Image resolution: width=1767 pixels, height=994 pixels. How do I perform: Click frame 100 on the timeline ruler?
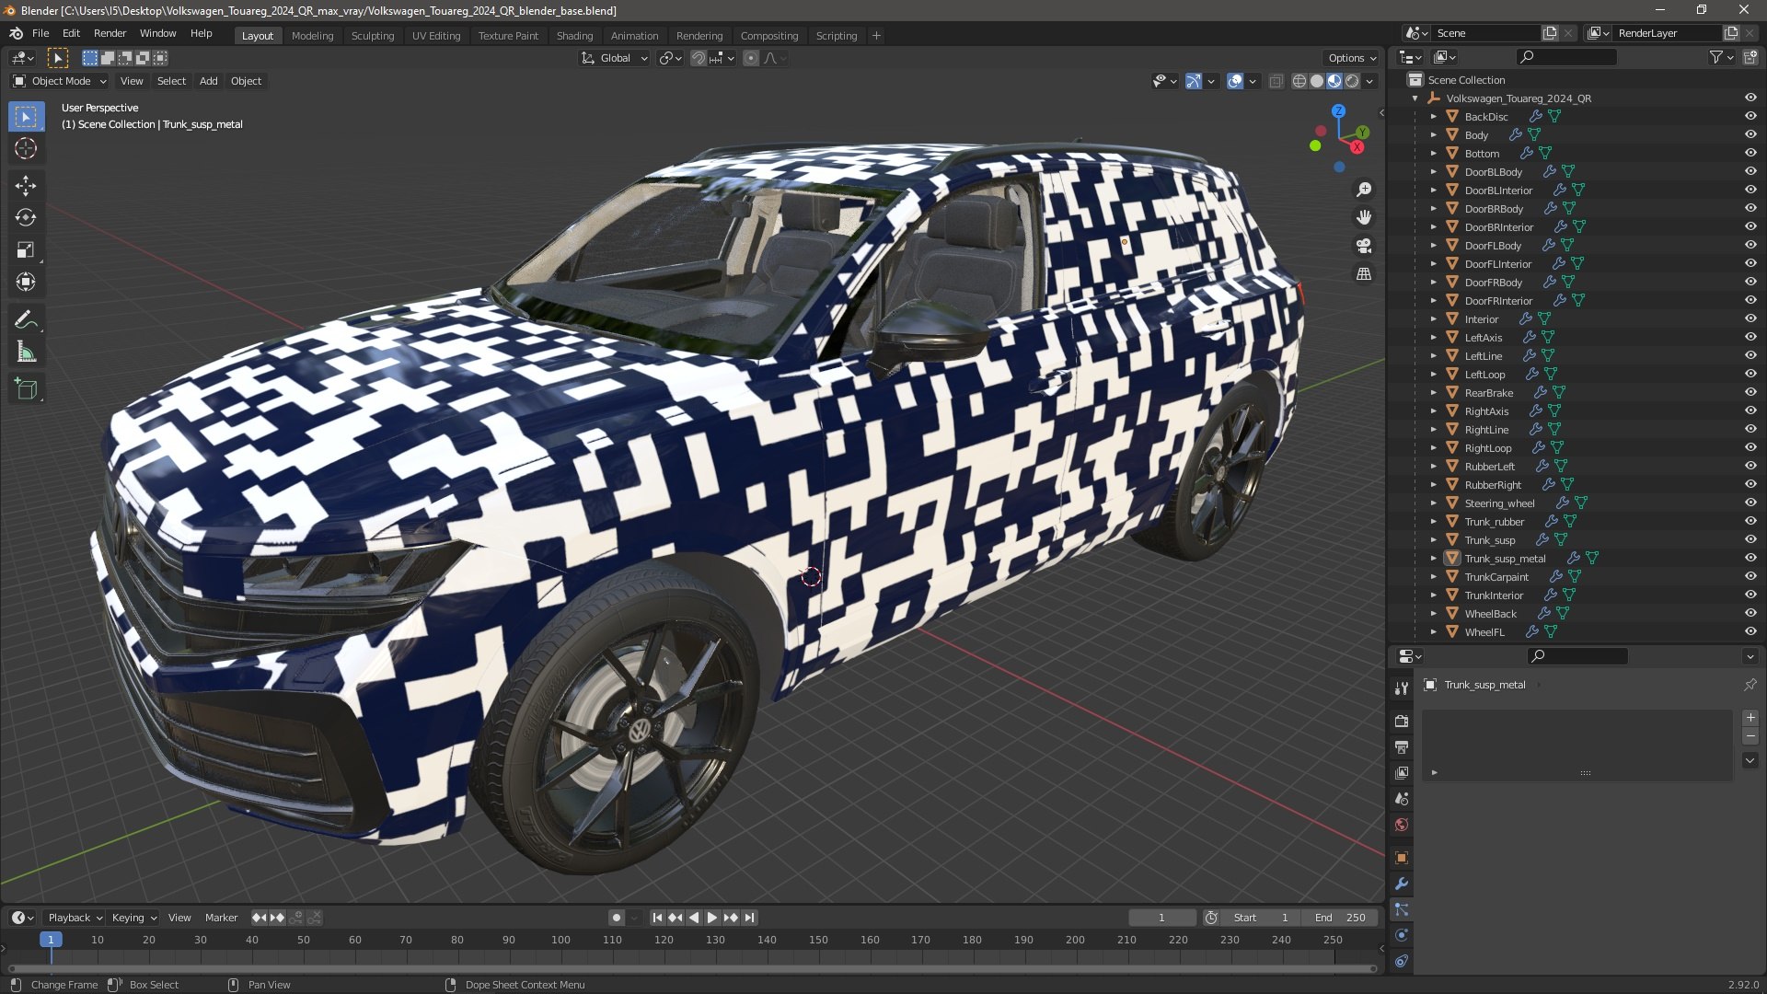click(x=560, y=940)
